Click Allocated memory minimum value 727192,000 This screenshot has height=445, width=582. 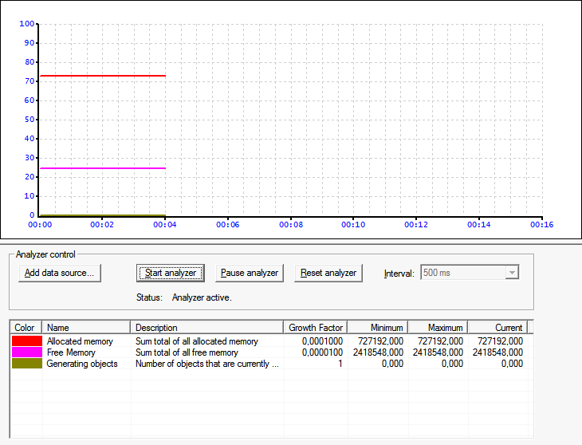(380, 341)
